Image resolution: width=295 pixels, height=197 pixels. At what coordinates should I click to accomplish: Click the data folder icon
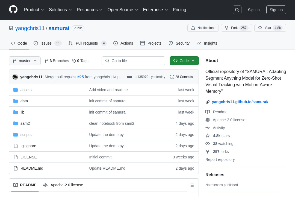pyautogui.click(x=16, y=101)
